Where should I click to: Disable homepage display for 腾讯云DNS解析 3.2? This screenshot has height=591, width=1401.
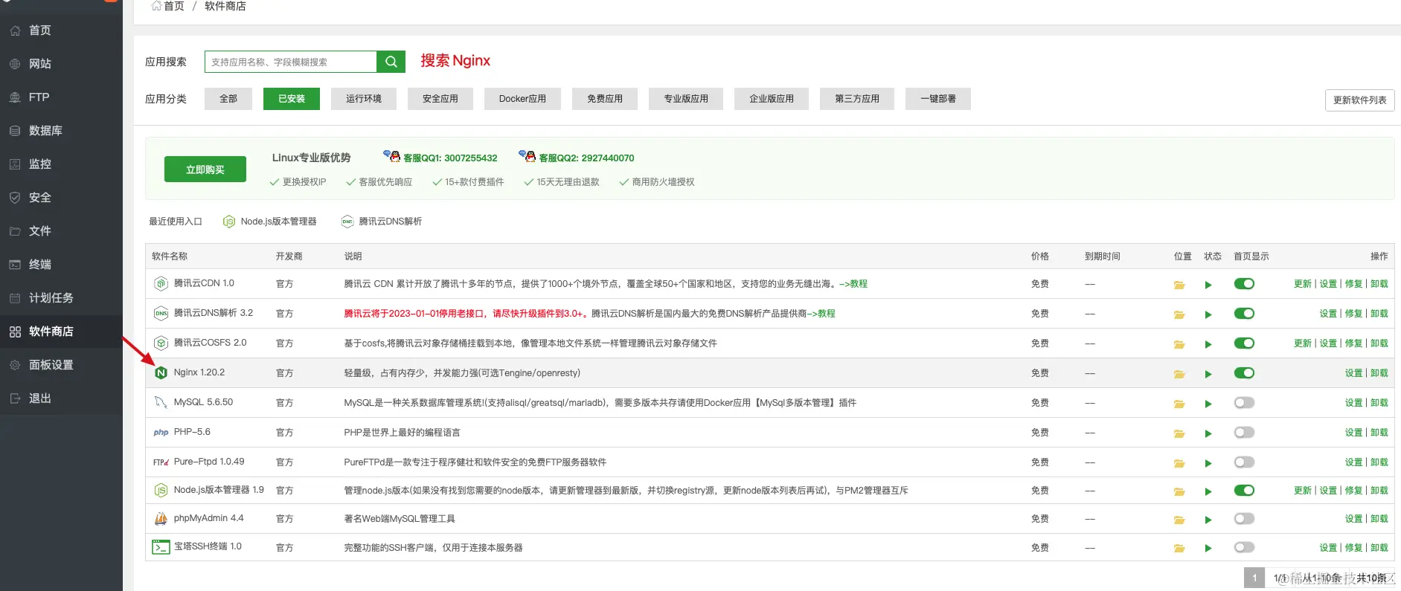(1244, 313)
